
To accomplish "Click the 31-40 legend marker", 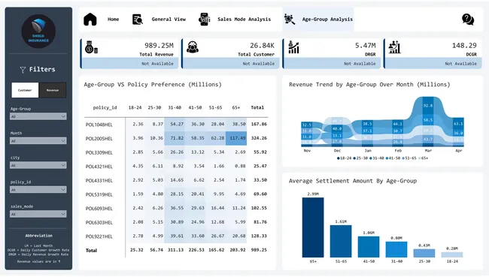I will [371, 158].
